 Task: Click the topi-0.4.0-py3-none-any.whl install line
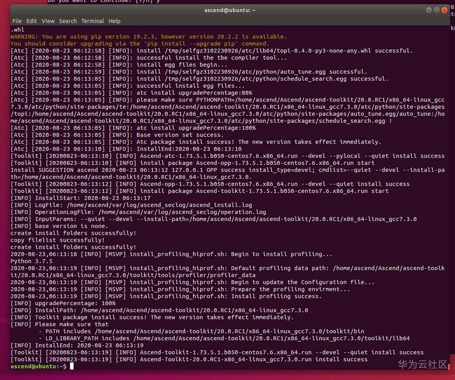coord(211,51)
